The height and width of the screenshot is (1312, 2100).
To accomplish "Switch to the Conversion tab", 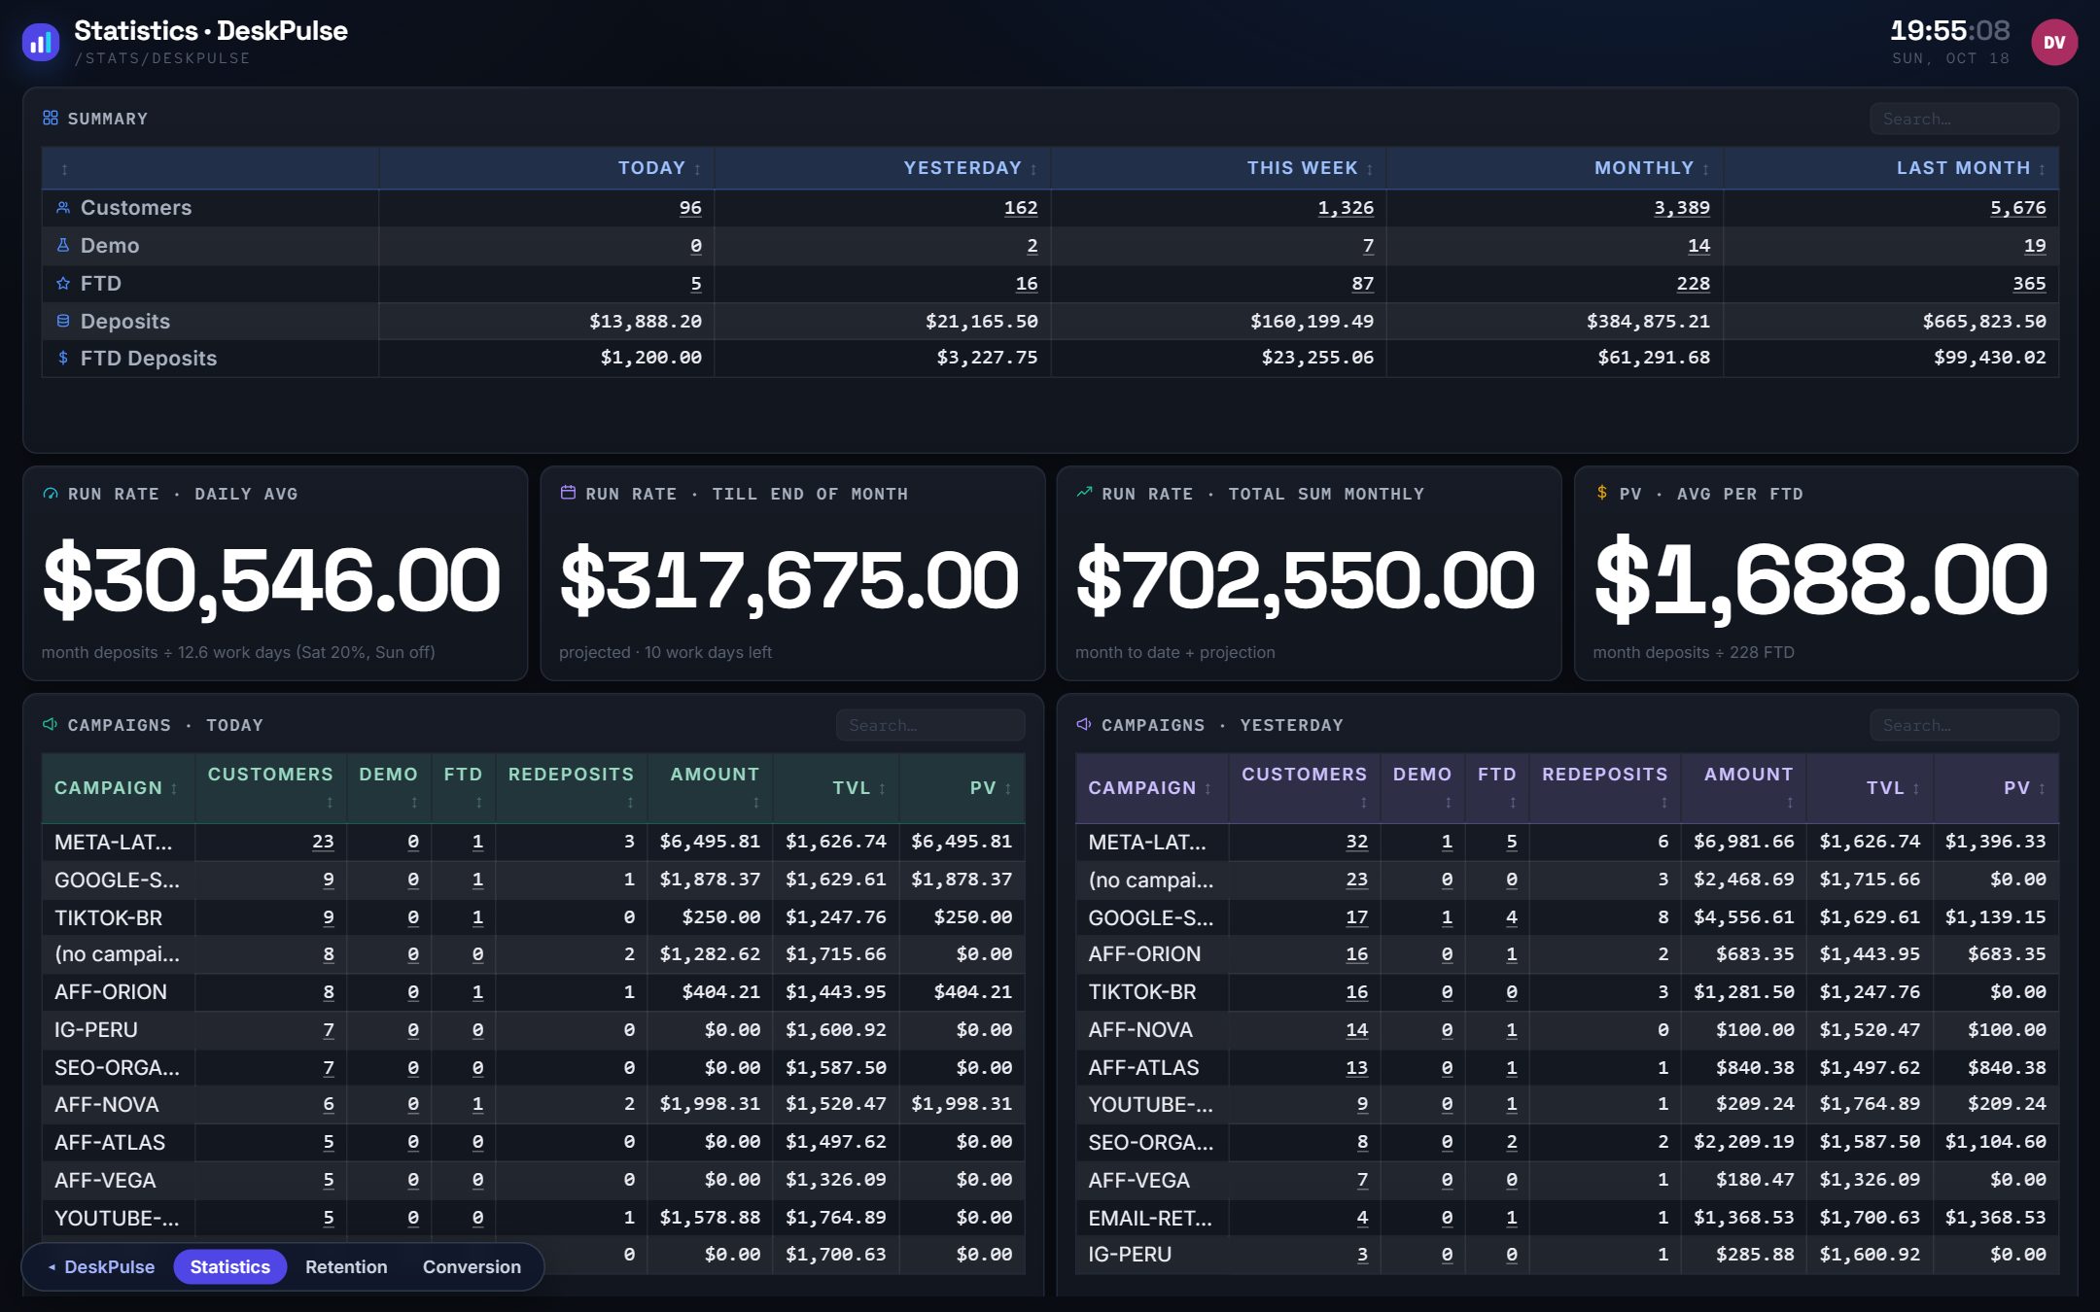I will pyautogui.click(x=472, y=1266).
